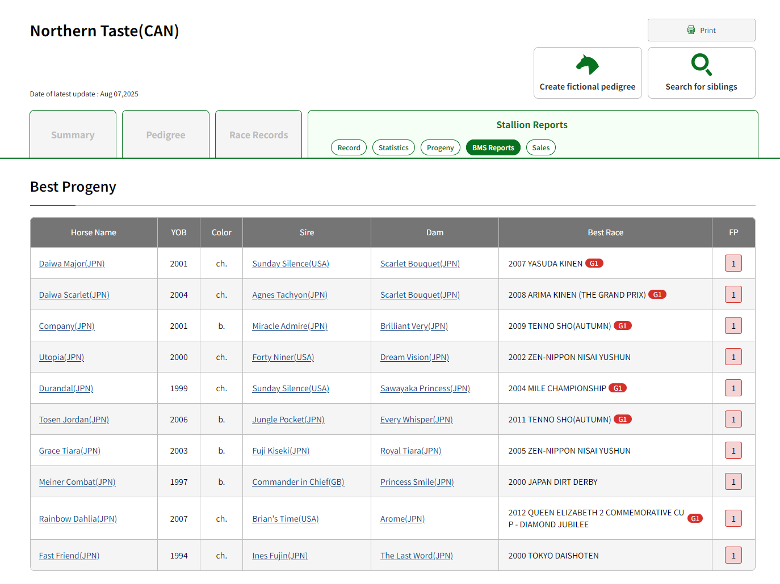Click G1 badge beside 2011 Tenno Sho

click(x=623, y=420)
